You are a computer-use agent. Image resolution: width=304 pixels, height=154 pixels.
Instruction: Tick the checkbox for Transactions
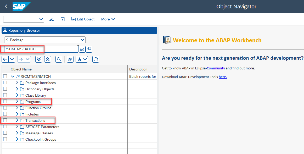coord(5,120)
